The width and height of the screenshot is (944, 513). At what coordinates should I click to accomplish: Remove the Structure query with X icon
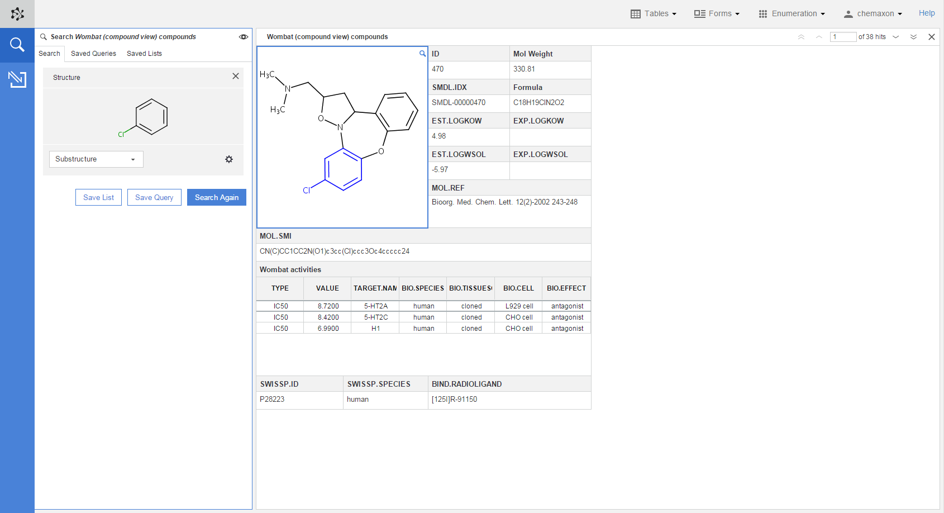(236, 77)
